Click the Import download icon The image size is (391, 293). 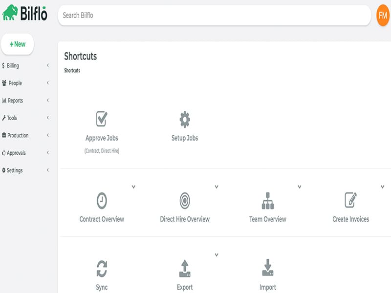pyautogui.click(x=268, y=269)
